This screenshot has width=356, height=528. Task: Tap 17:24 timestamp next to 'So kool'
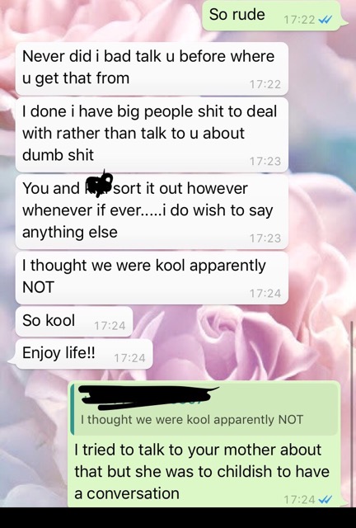coord(110,326)
